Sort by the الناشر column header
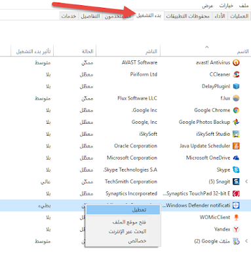This screenshot has width=251, height=262. point(151,52)
